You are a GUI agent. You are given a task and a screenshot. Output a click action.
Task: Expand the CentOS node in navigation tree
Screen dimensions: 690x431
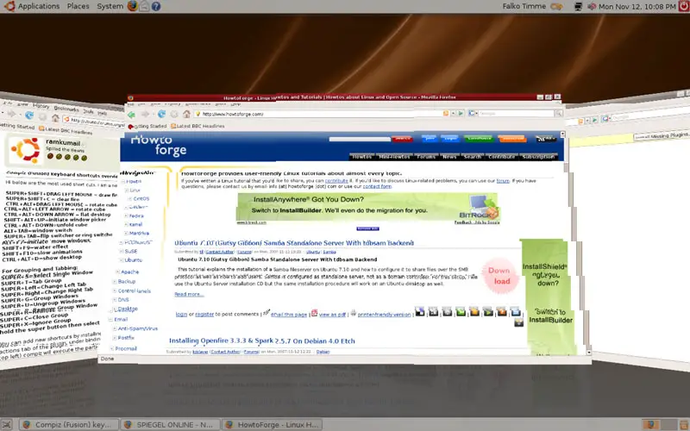(130, 199)
